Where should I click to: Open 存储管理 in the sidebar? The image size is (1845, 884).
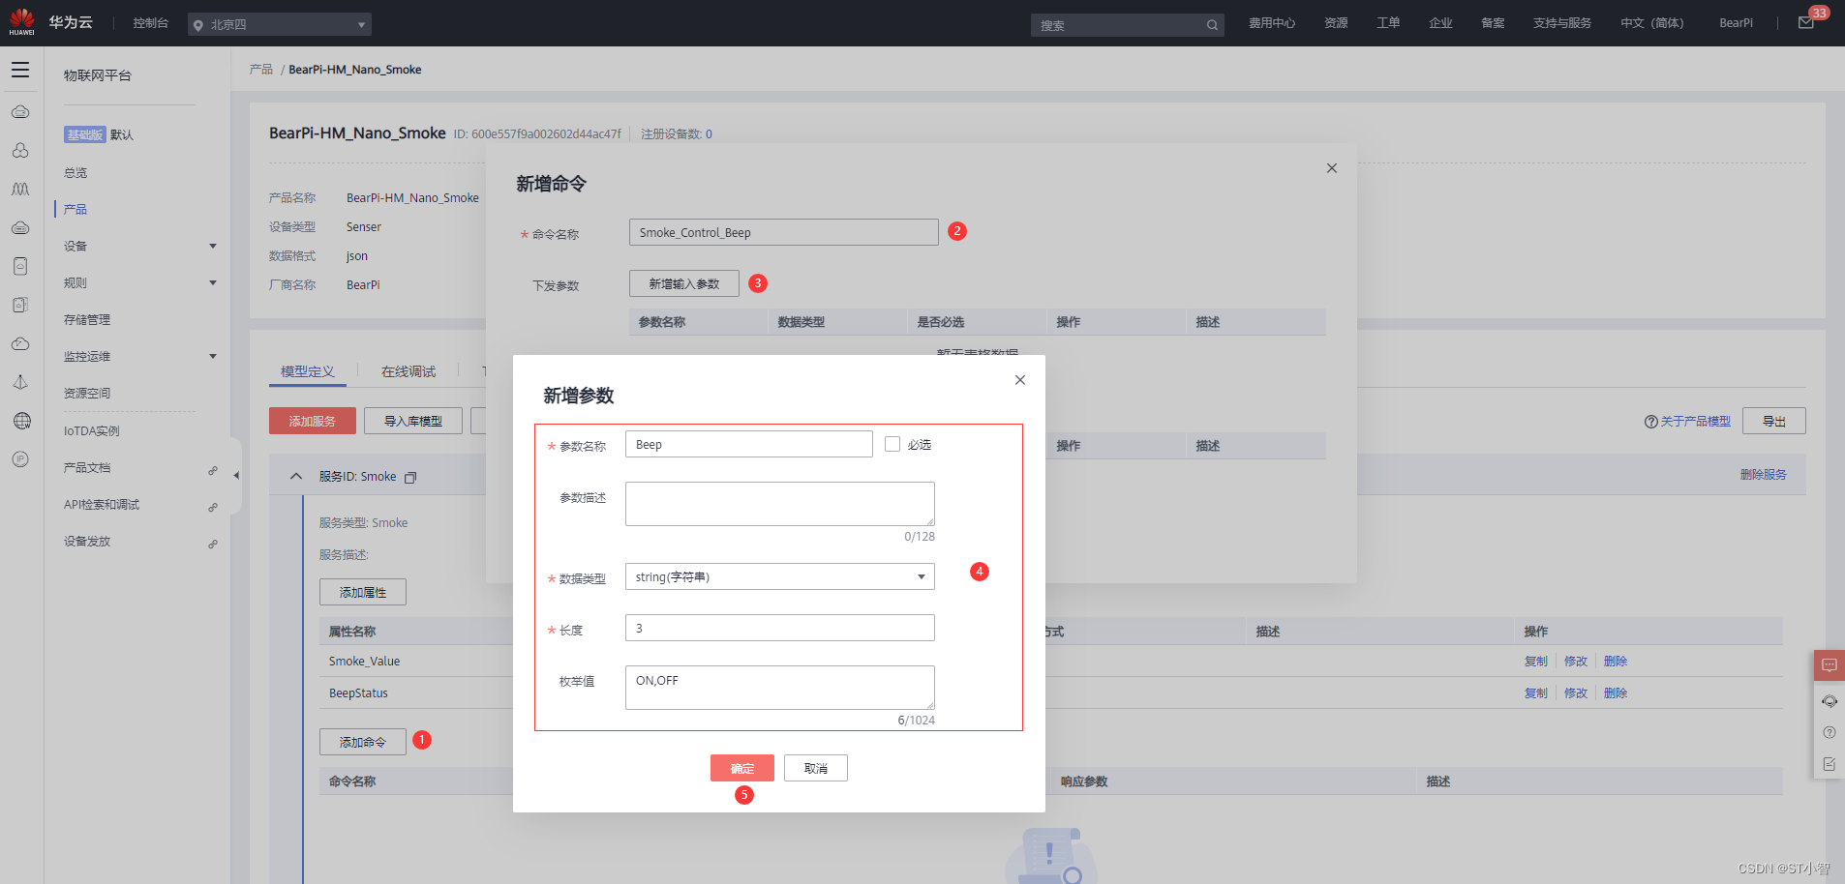87,319
